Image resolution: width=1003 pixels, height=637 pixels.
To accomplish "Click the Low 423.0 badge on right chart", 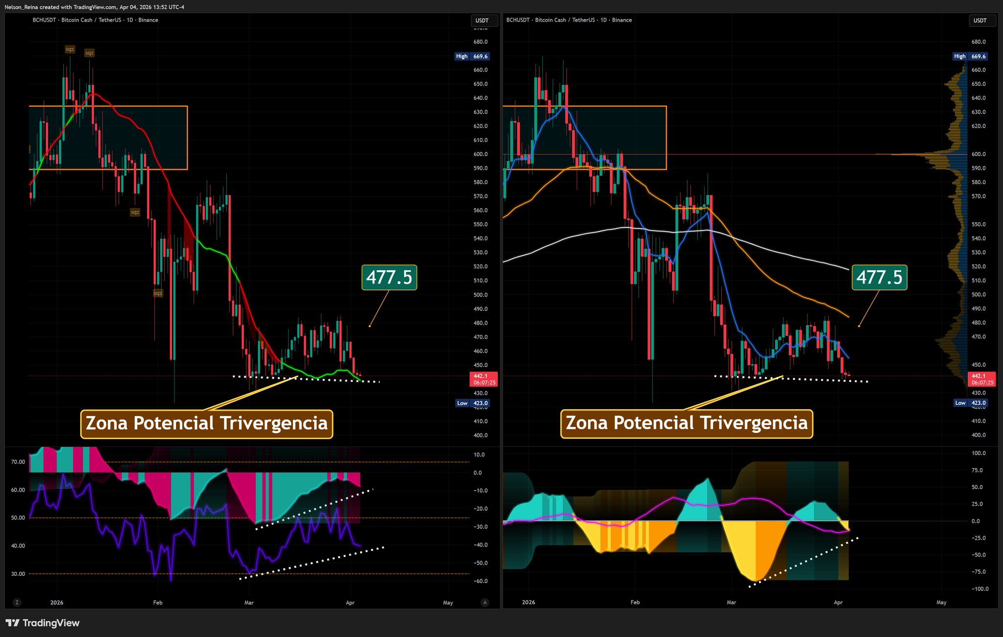I will click(970, 403).
